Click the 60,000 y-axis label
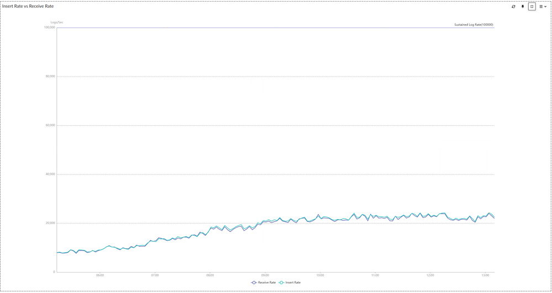Screen dimensions: 552x293 coord(50,125)
